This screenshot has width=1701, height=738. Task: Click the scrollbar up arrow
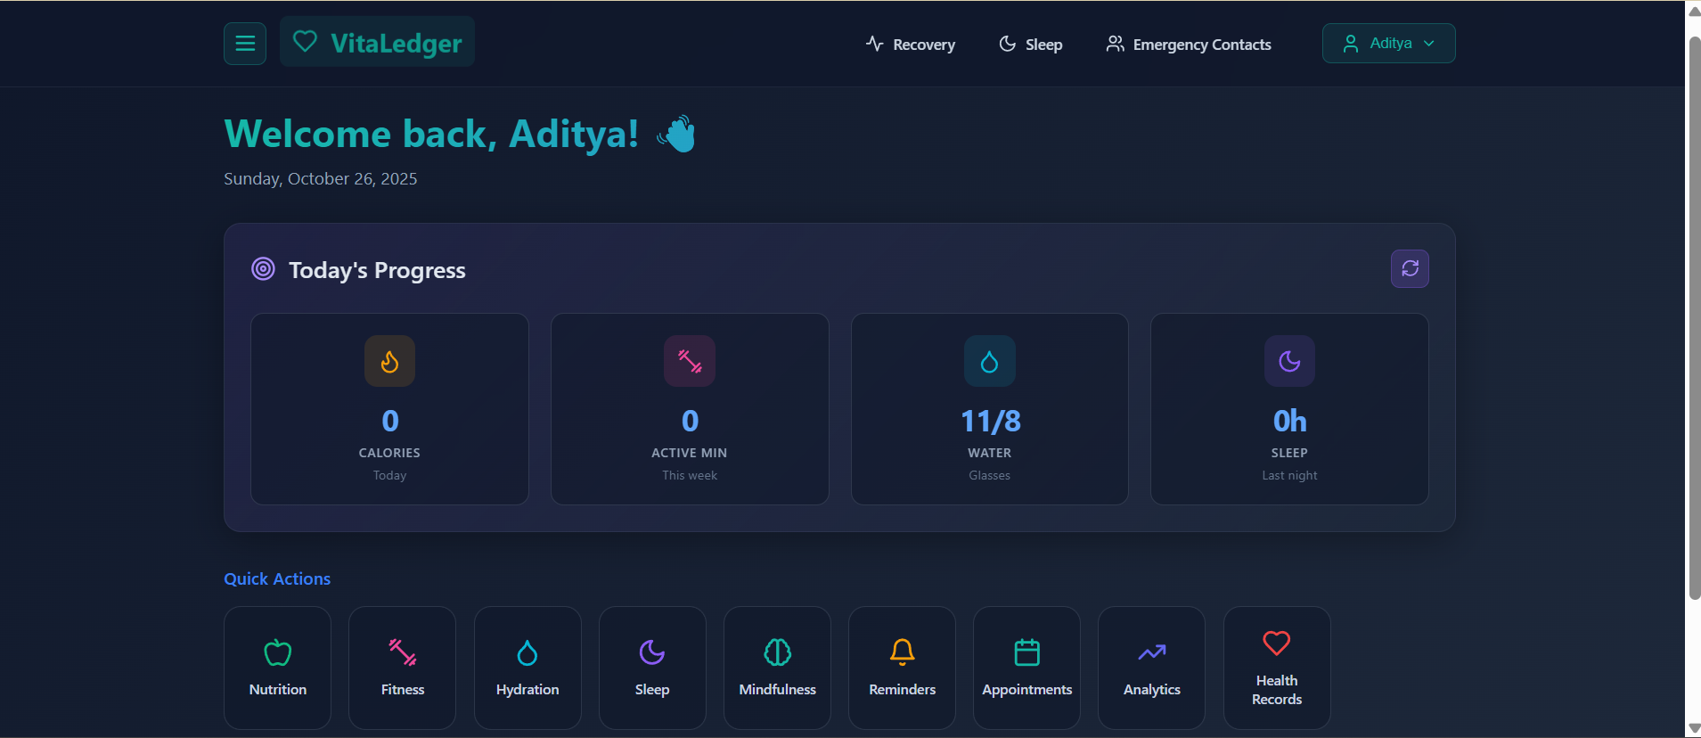coord(1694,11)
